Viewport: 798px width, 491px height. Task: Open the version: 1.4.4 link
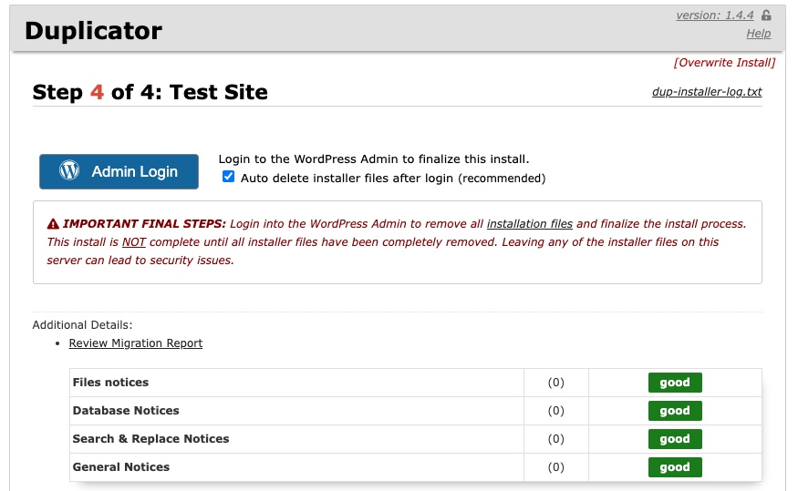coord(714,15)
